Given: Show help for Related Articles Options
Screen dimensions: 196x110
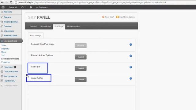Looking at the screenshot, I should coord(131,56).
